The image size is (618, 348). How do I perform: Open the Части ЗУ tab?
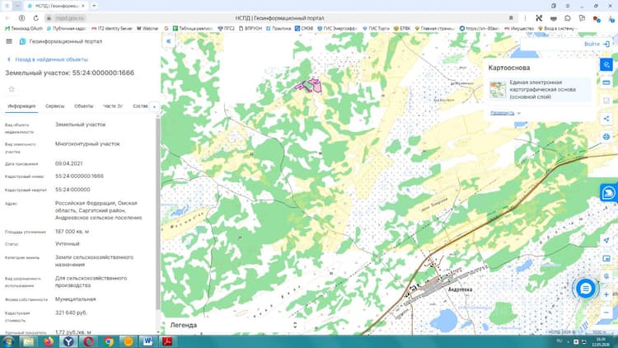pyautogui.click(x=113, y=106)
